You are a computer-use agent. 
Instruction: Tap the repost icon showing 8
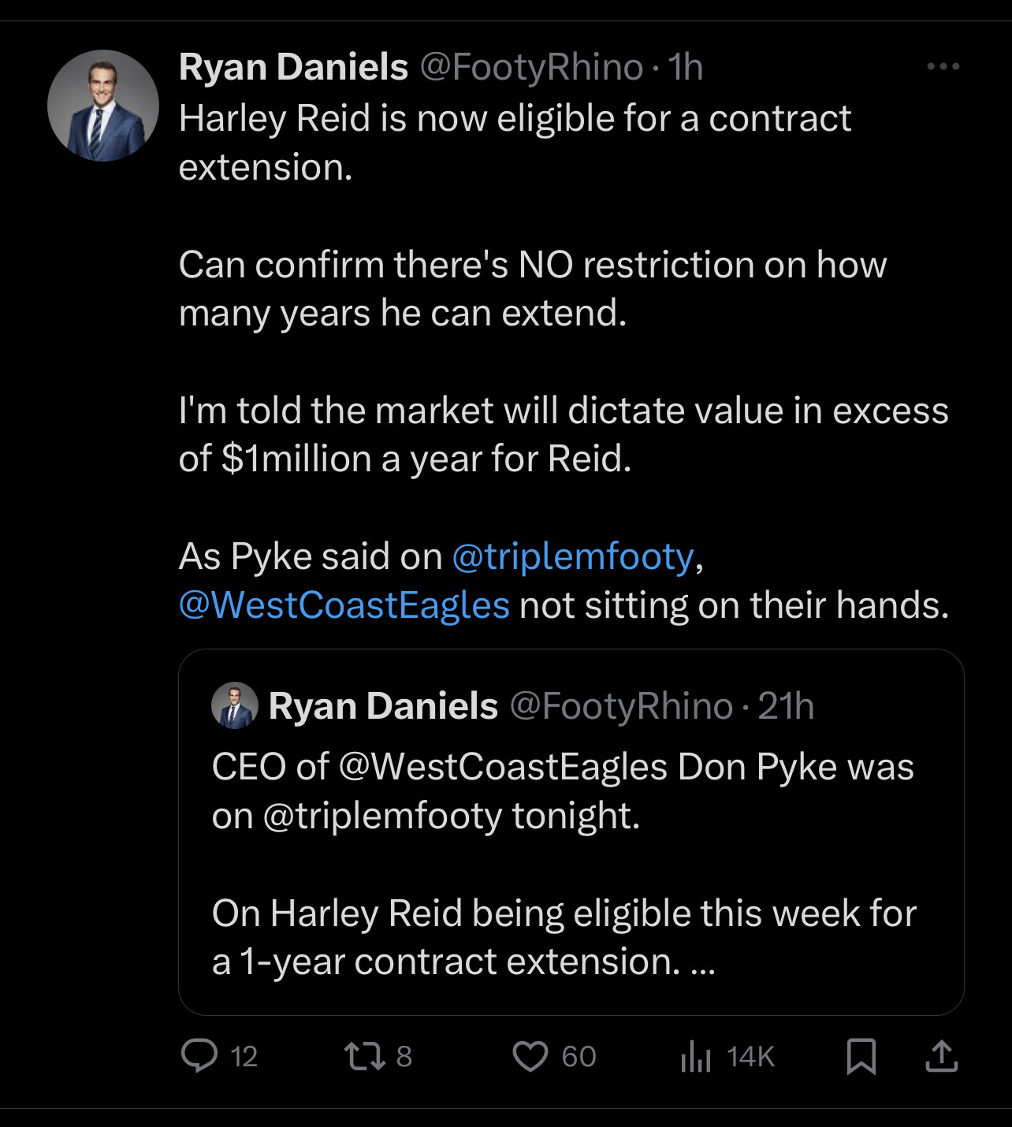[x=365, y=1056]
